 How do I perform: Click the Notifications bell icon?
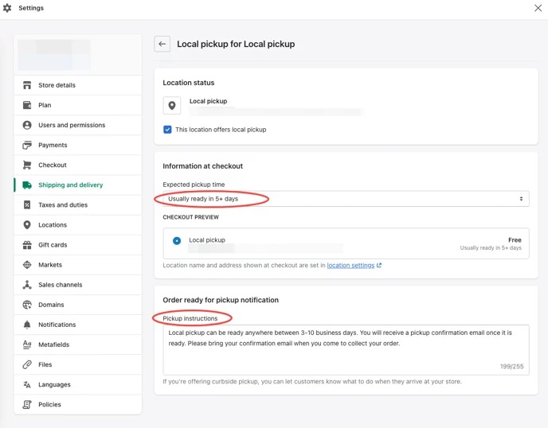[27, 325]
